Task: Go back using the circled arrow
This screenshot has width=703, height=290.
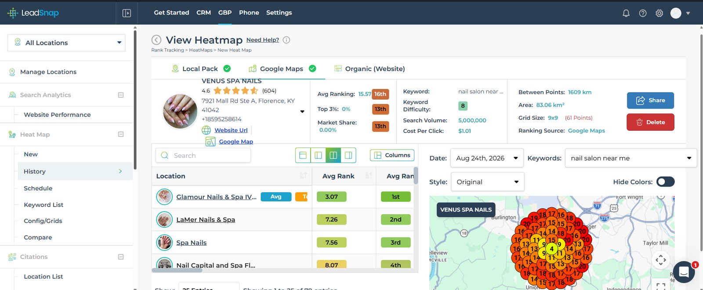Action: 156,40
